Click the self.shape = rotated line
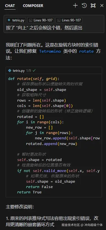Viewport: 106px width, 230px height. [39, 160]
